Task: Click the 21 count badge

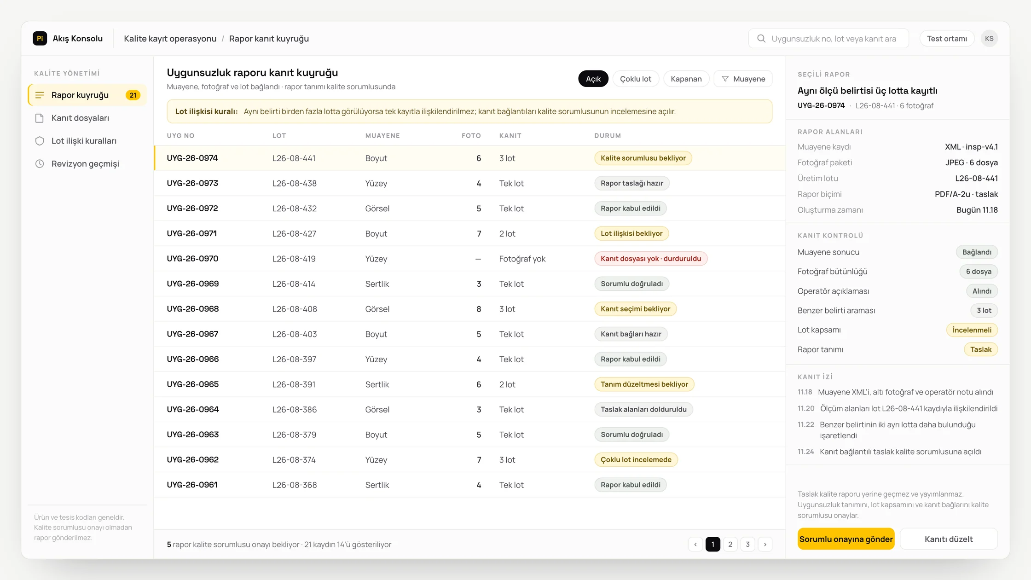Action: tap(133, 95)
